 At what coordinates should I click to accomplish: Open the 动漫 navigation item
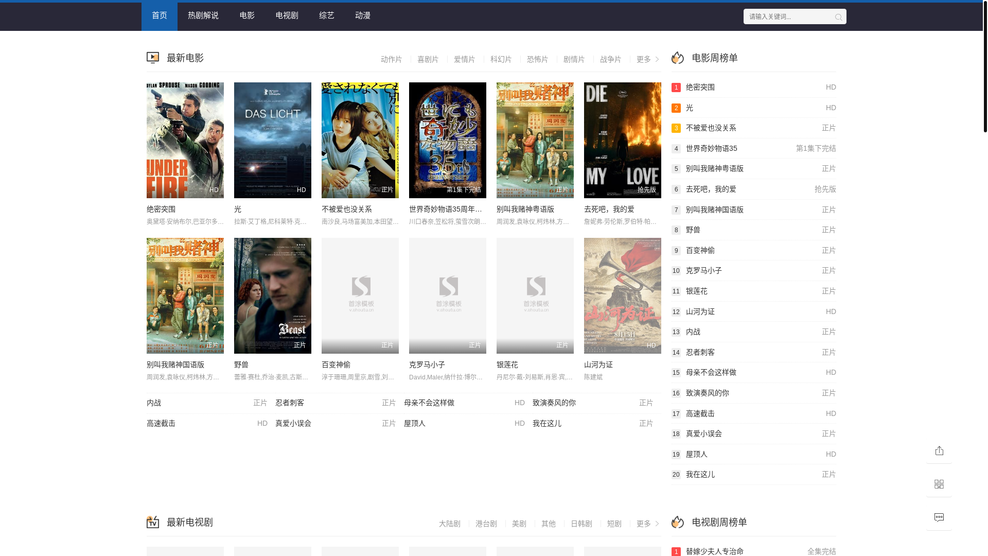pyautogui.click(x=363, y=15)
